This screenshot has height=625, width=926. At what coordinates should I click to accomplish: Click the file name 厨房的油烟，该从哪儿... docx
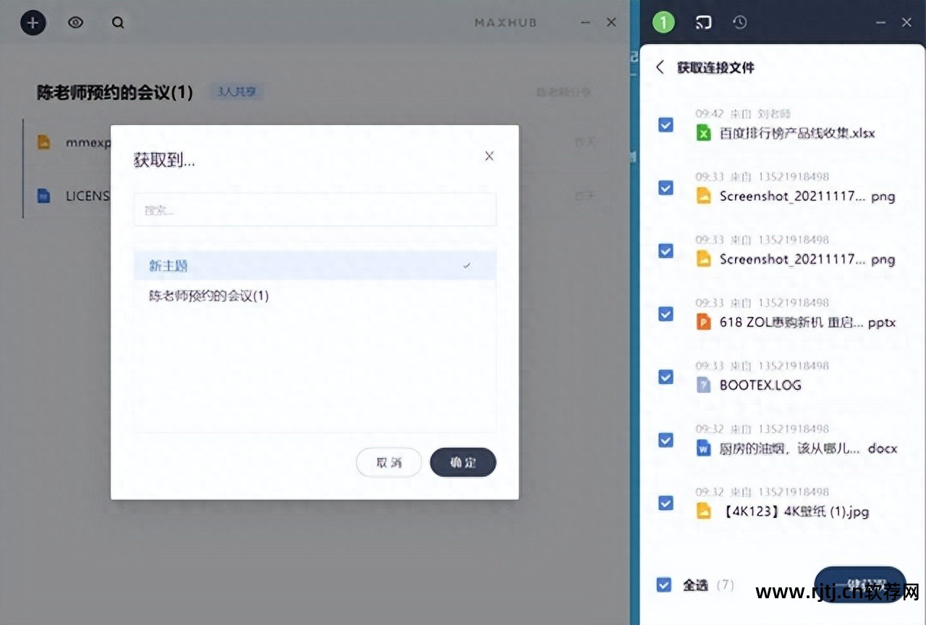[x=808, y=448]
